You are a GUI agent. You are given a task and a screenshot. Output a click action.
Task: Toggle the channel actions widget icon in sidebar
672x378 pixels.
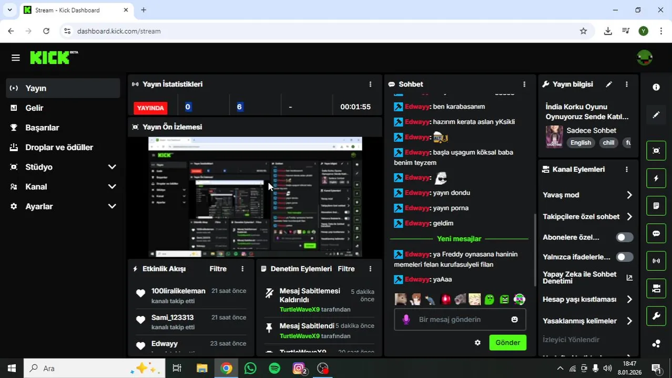coord(656,288)
